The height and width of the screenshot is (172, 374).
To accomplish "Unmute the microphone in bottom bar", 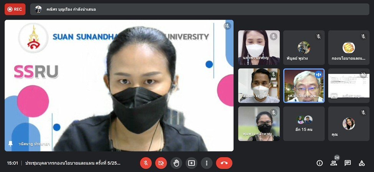I will tap(146, 163).
